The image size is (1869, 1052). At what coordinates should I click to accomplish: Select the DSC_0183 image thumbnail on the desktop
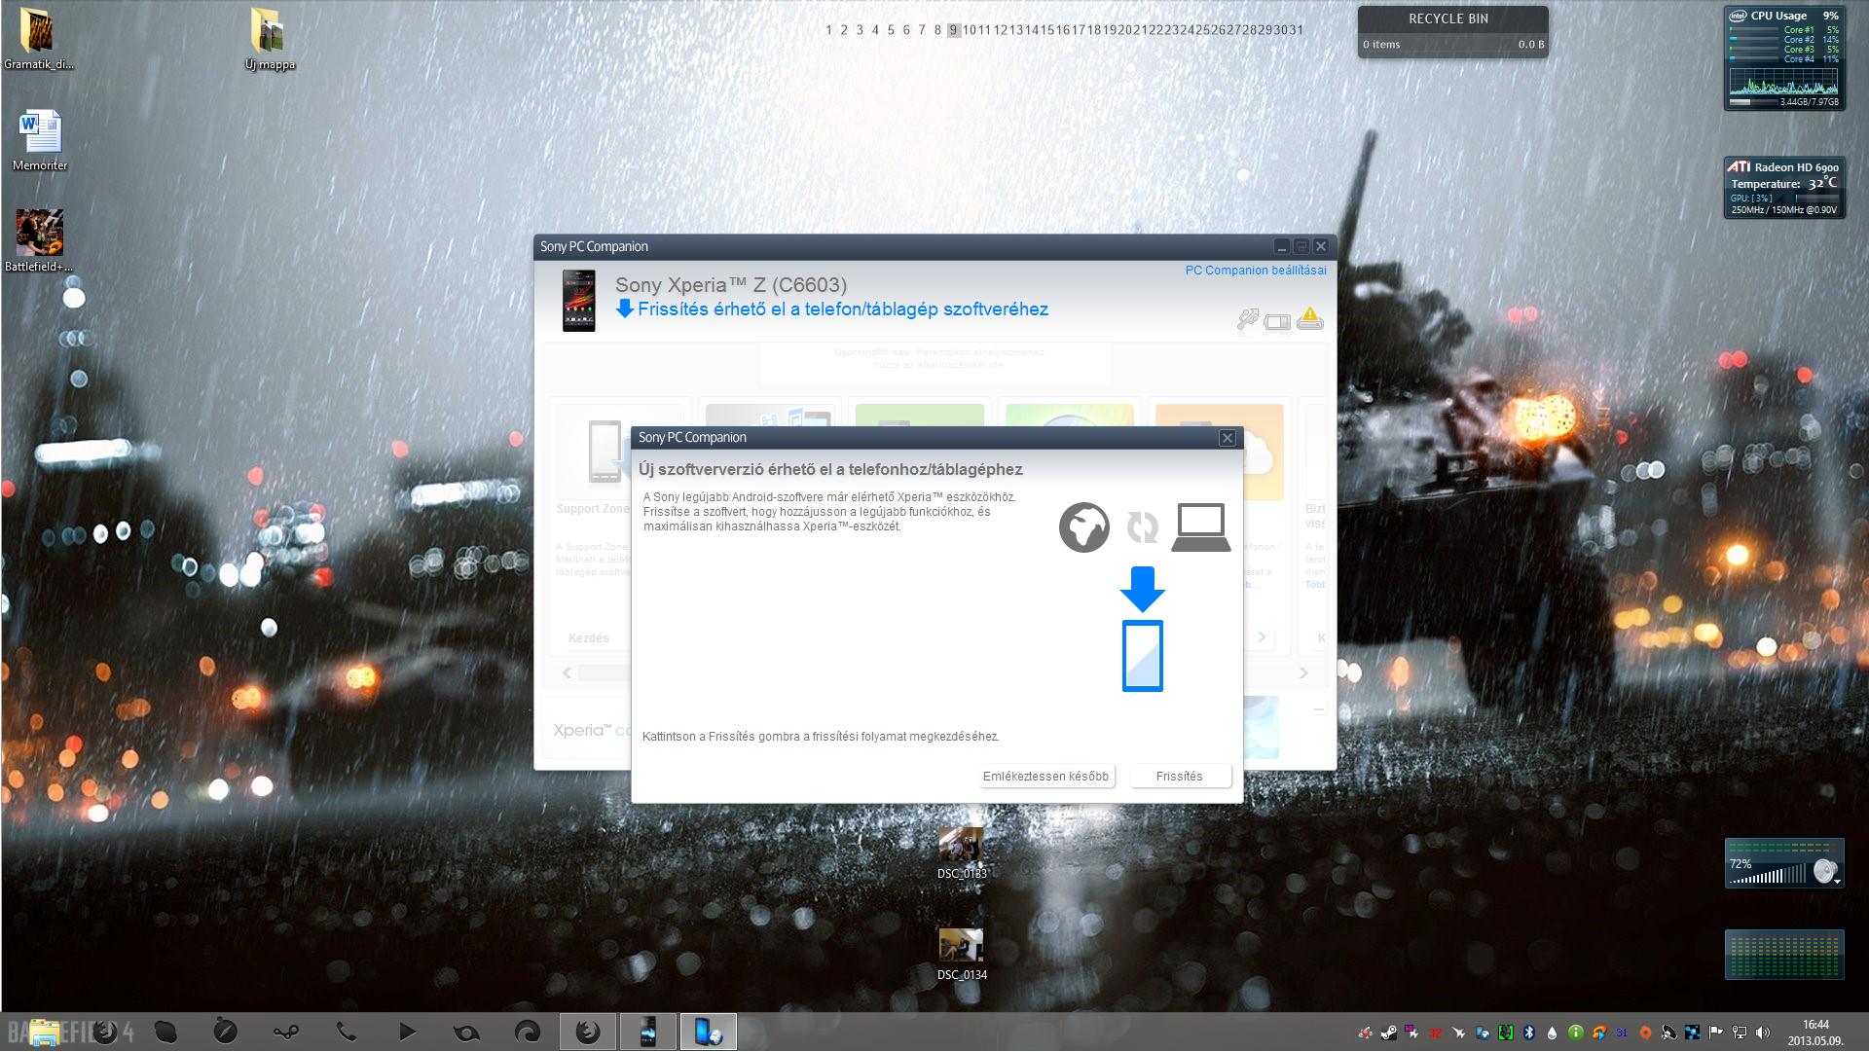[962, 852]
